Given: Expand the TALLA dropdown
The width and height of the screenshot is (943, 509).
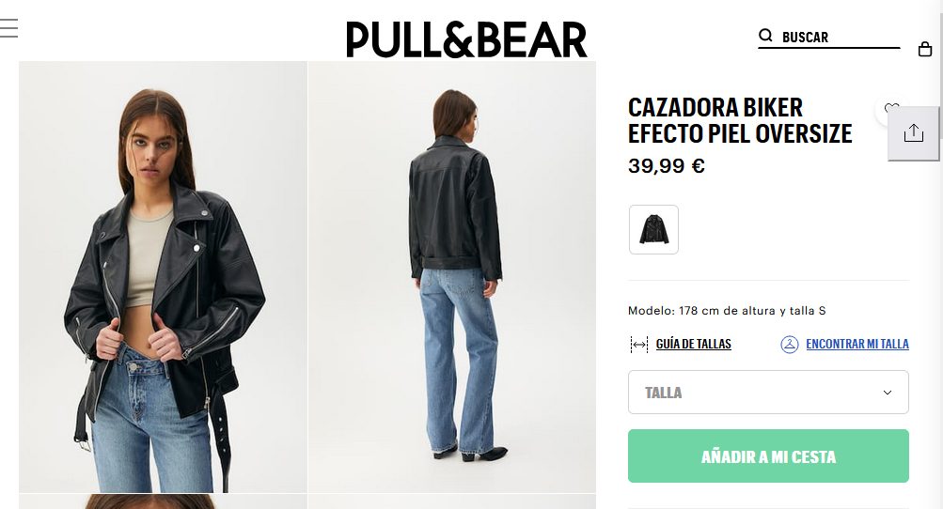Looking at the screenshot, I should pos(768,393).
